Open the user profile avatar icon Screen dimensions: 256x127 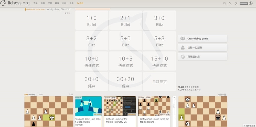point(251,3)
